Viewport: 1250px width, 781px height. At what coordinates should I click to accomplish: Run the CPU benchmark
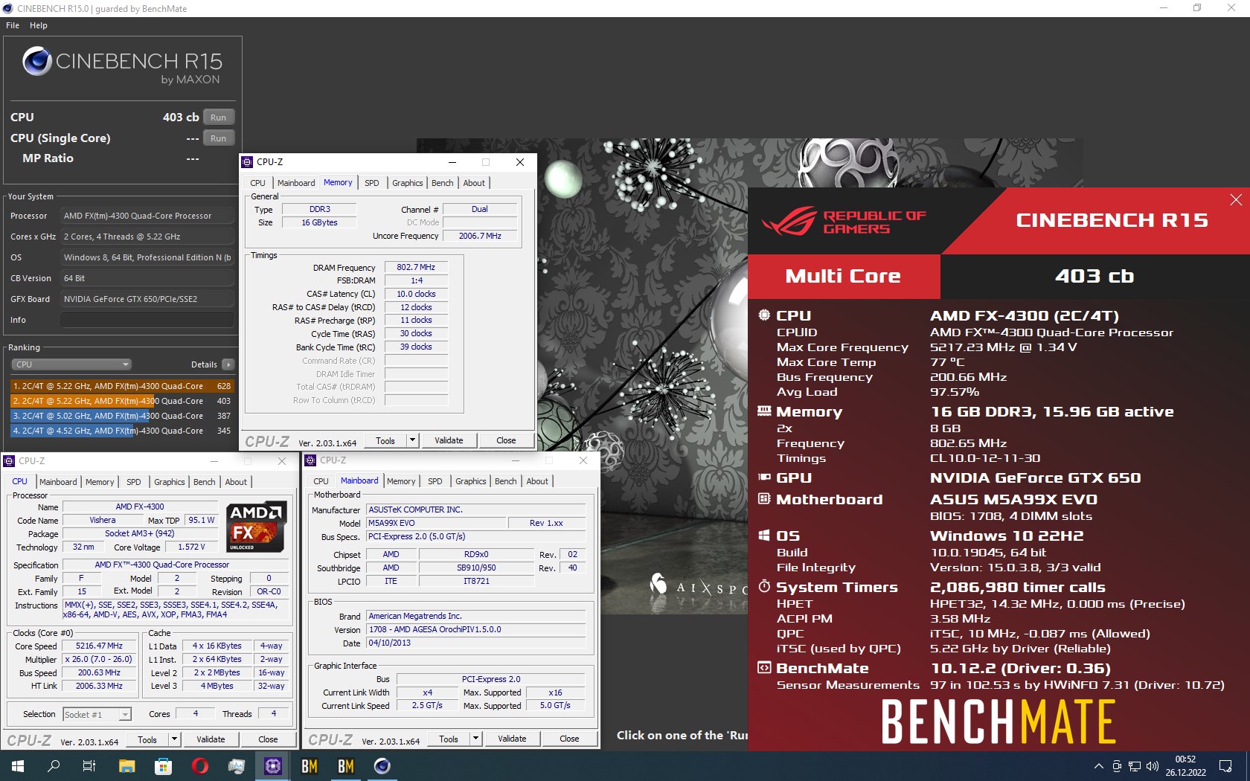(x=219, y=118)
